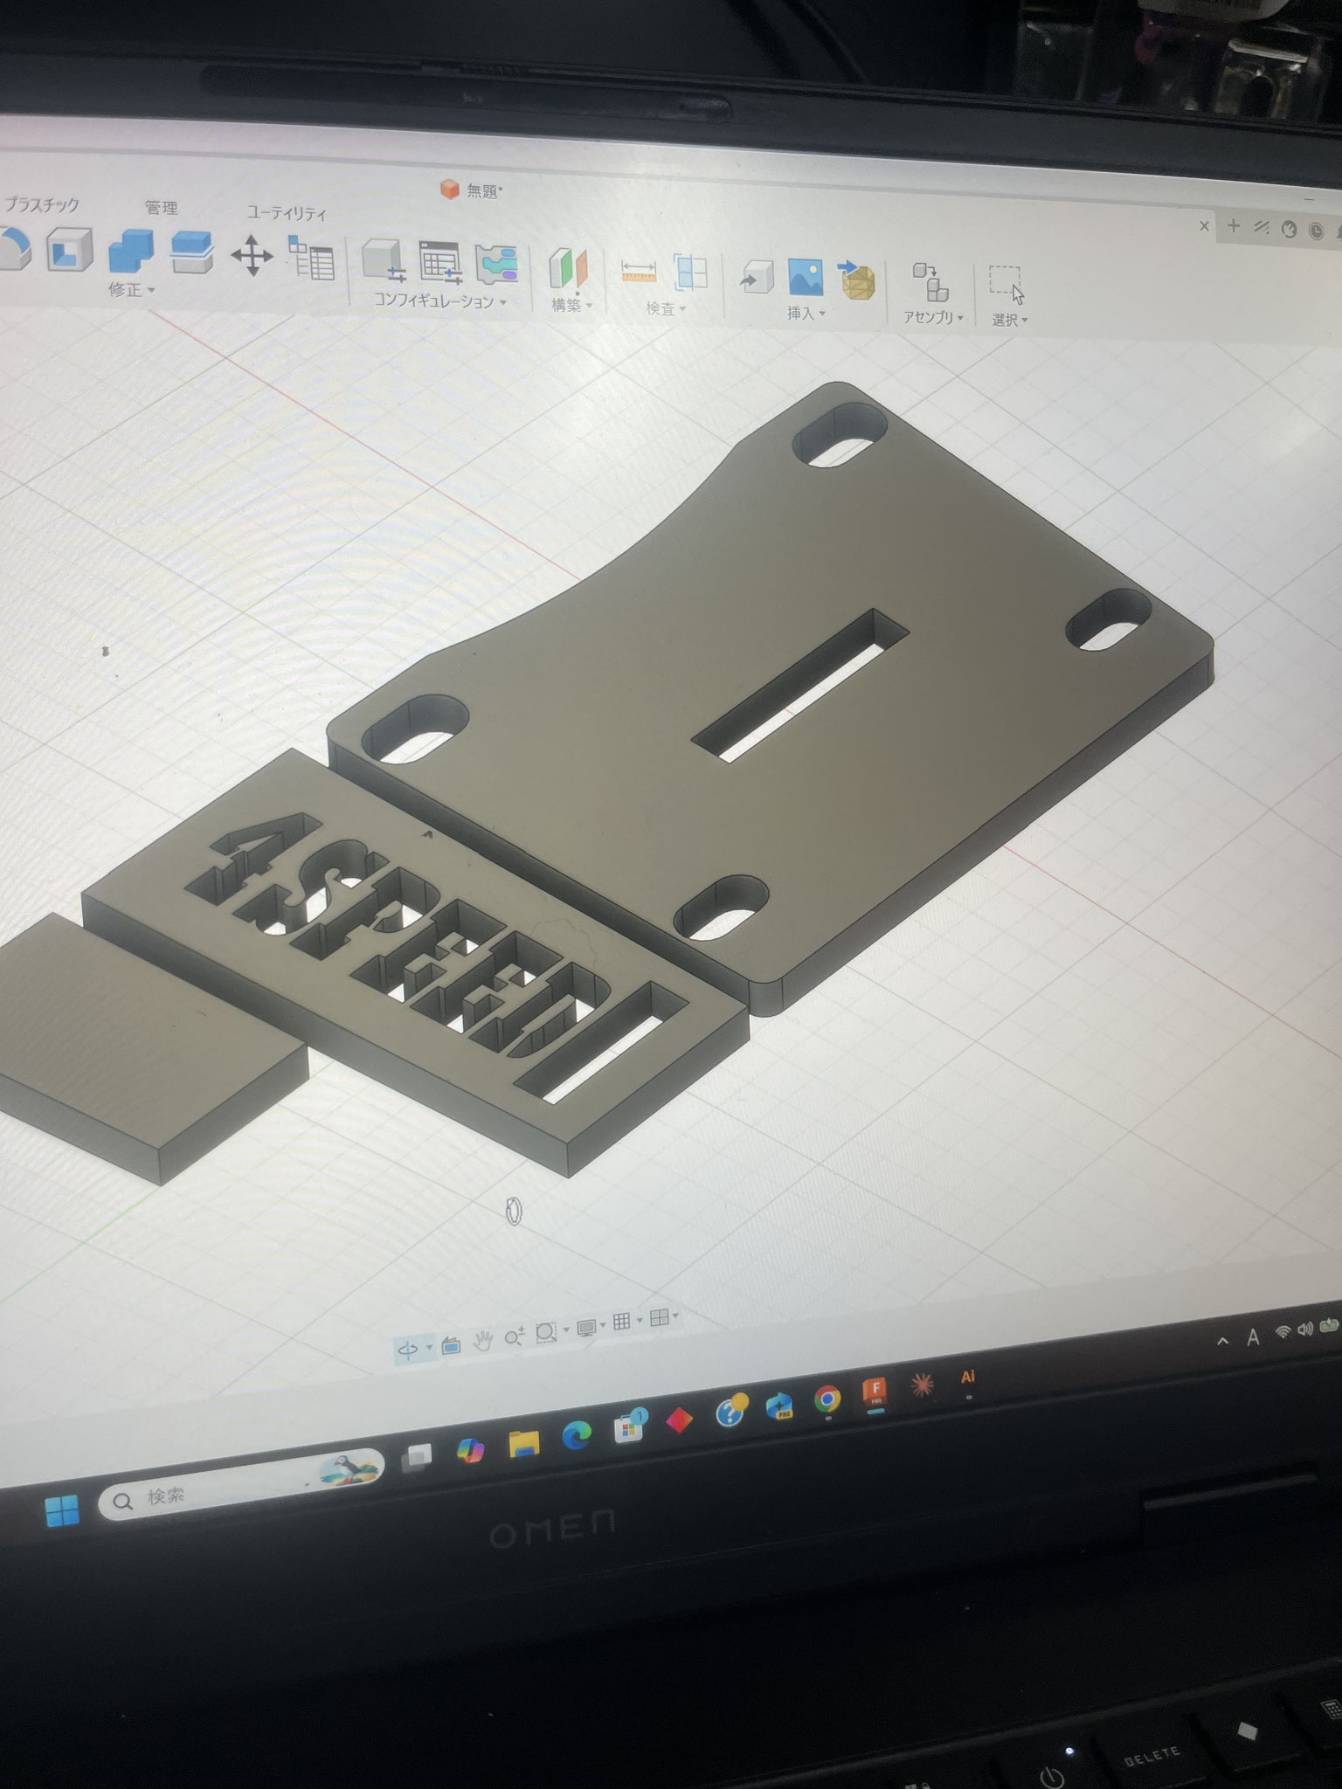The width and height of the screenshot is (1342, 1789).
Task: Click the Look At icon
Action: click(451, 1345)
